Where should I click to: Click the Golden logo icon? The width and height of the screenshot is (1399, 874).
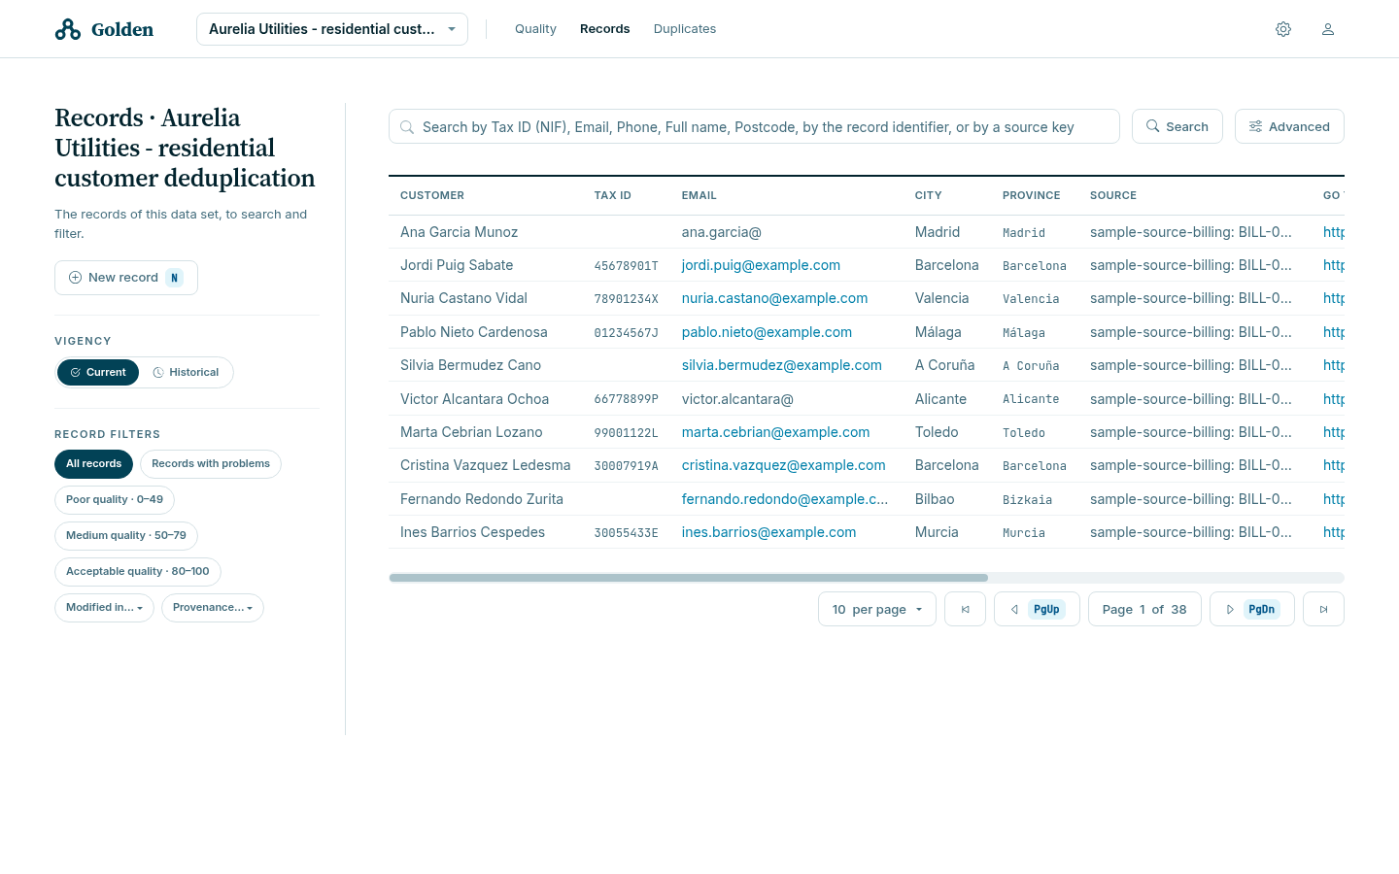[68, 29]
